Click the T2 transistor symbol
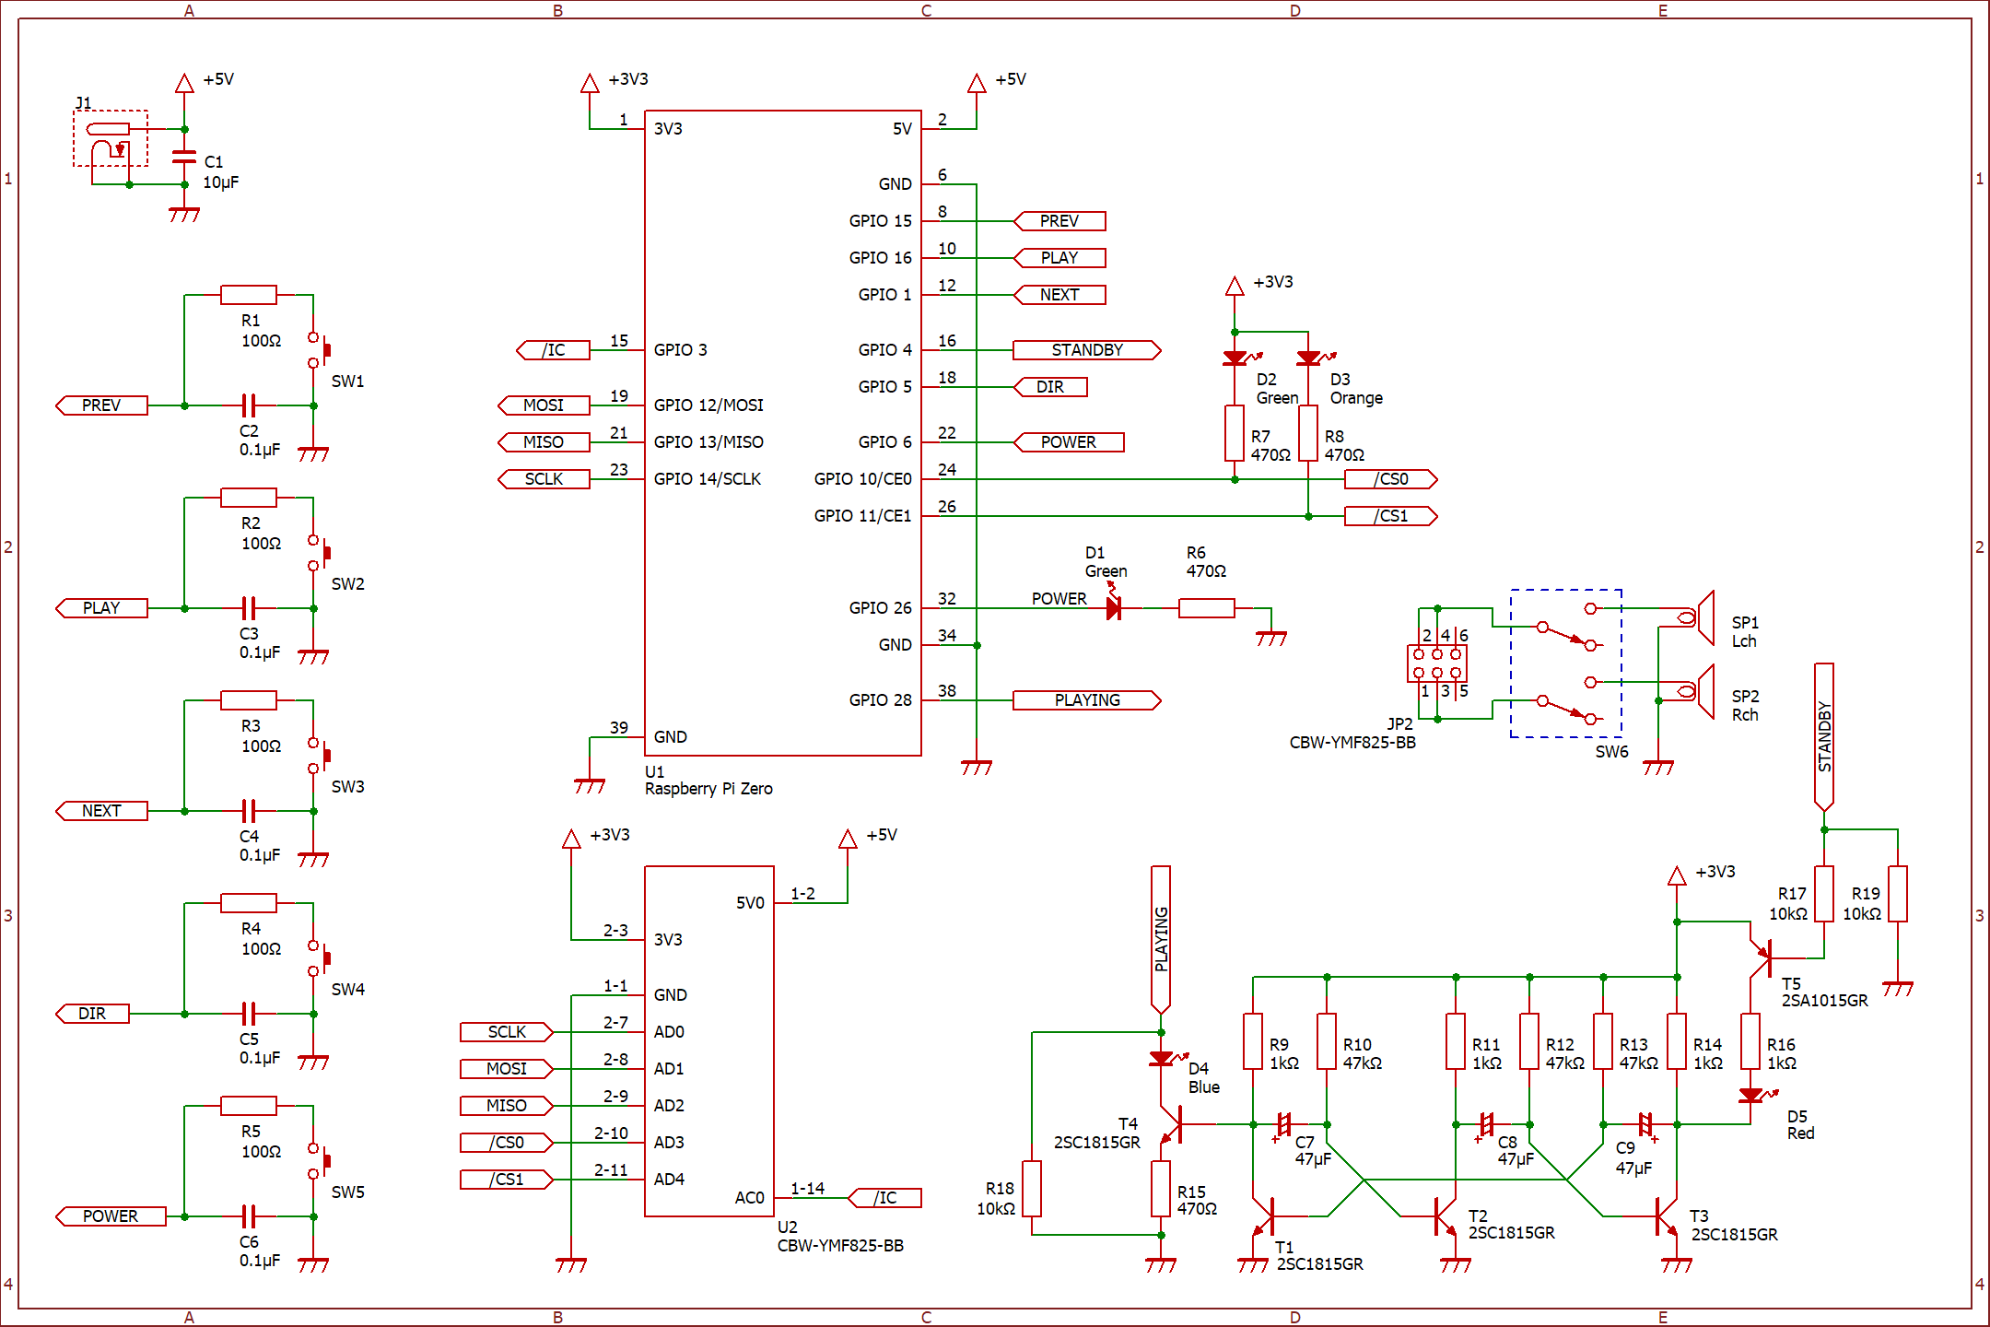The width and height of the screenshot is (1990, 1327). [1445, 1216]
